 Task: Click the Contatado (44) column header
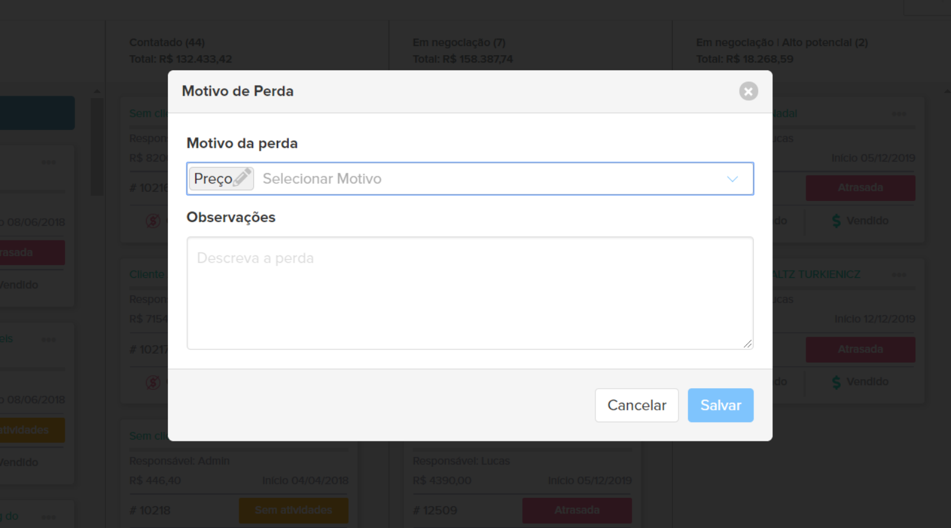(x=167, y=42)
